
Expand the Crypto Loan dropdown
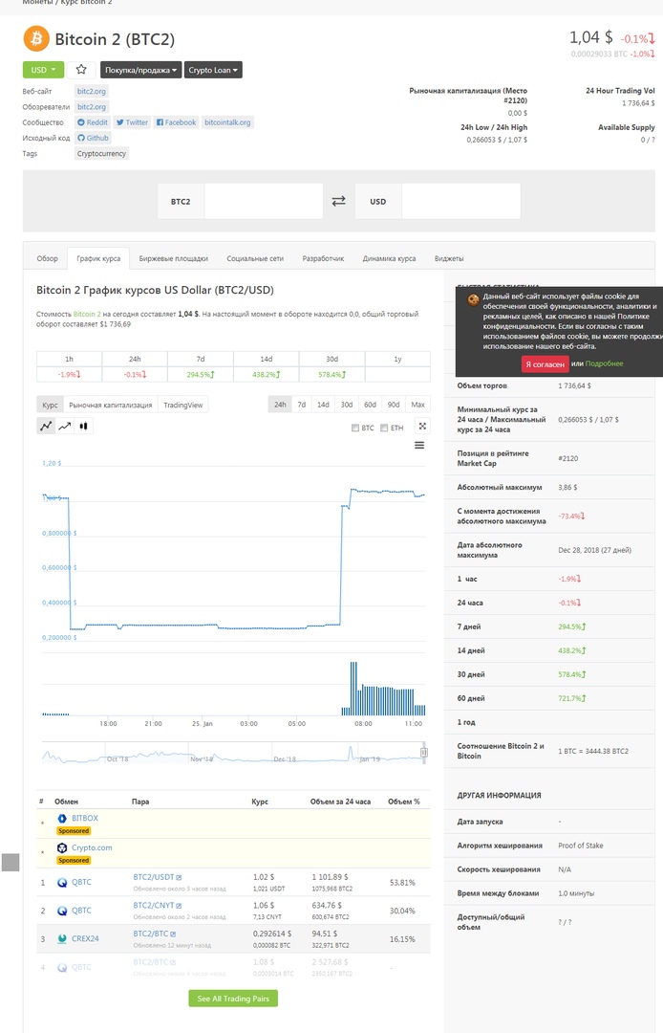click(213, 70)
